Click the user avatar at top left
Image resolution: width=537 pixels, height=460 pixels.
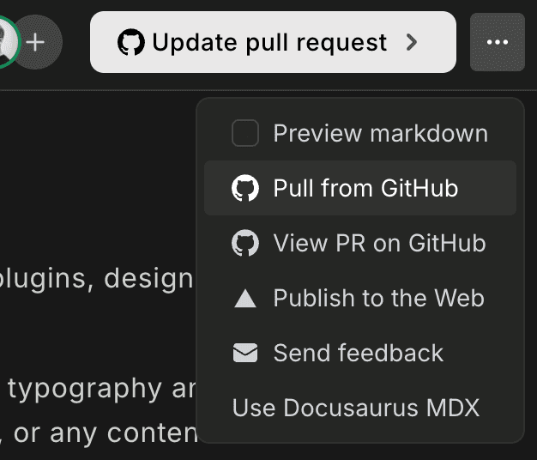7,41
